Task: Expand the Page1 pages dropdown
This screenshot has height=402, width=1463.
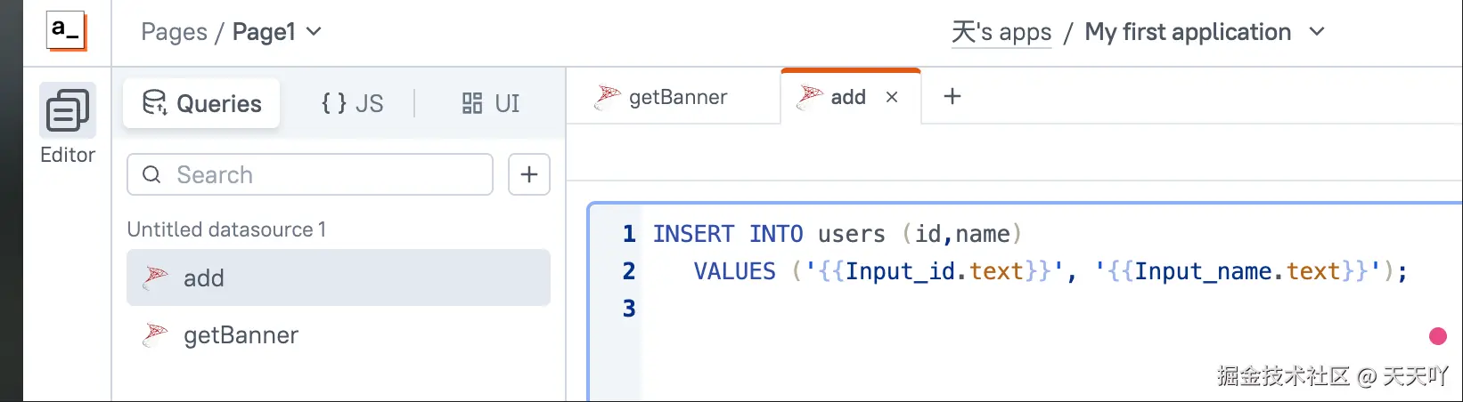Action: 314,32
